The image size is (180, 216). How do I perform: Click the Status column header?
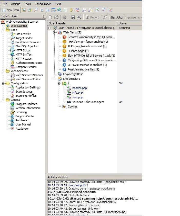click(x=129, y=23)
